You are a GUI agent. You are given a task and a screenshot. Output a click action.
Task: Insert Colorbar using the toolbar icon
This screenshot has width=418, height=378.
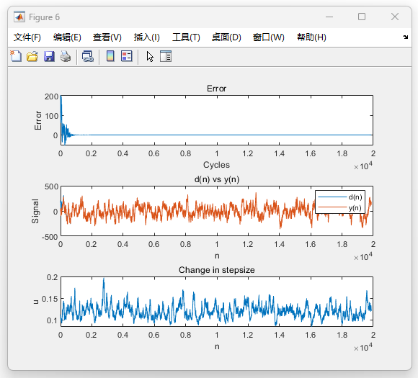110,56
